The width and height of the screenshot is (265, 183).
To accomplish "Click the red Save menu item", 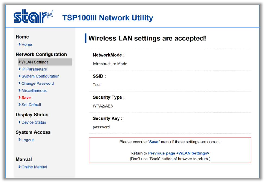I will (x=26, y=98).
